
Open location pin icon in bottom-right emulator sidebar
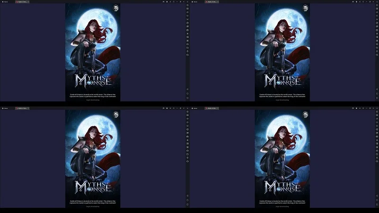[377, 158]
